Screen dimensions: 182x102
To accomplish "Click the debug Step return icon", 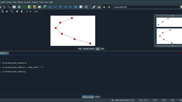I will coord(65,7).
